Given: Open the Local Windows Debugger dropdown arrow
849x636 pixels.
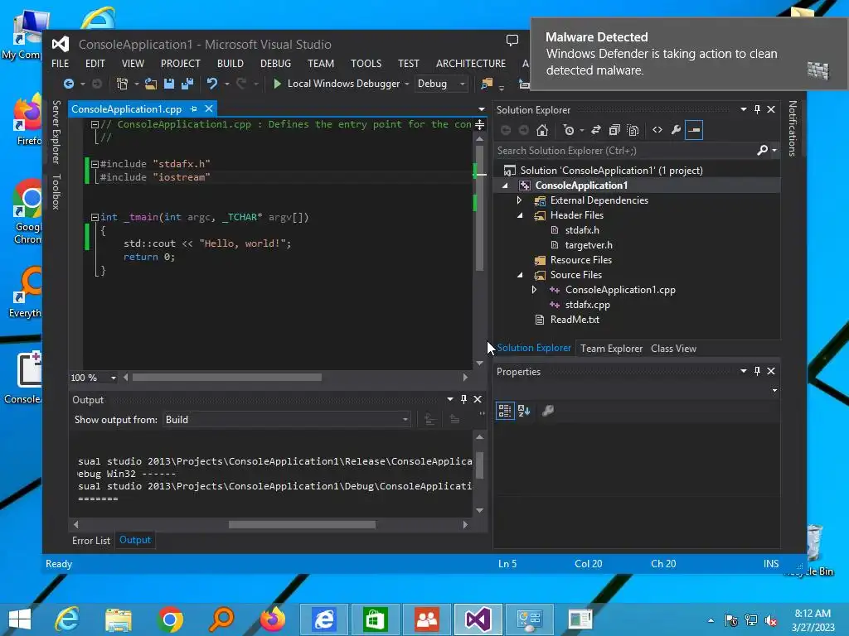Looking at the screenshot, I should click(x=406, y=84).
